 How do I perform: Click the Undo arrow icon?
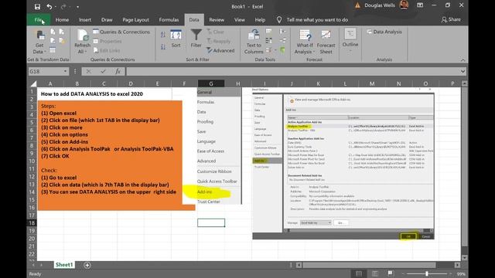(49, 7)
